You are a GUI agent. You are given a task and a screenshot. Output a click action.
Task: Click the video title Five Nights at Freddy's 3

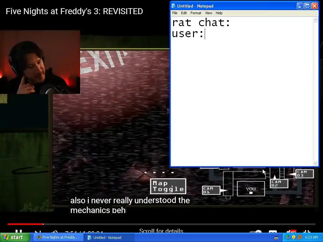pos(74,11)
